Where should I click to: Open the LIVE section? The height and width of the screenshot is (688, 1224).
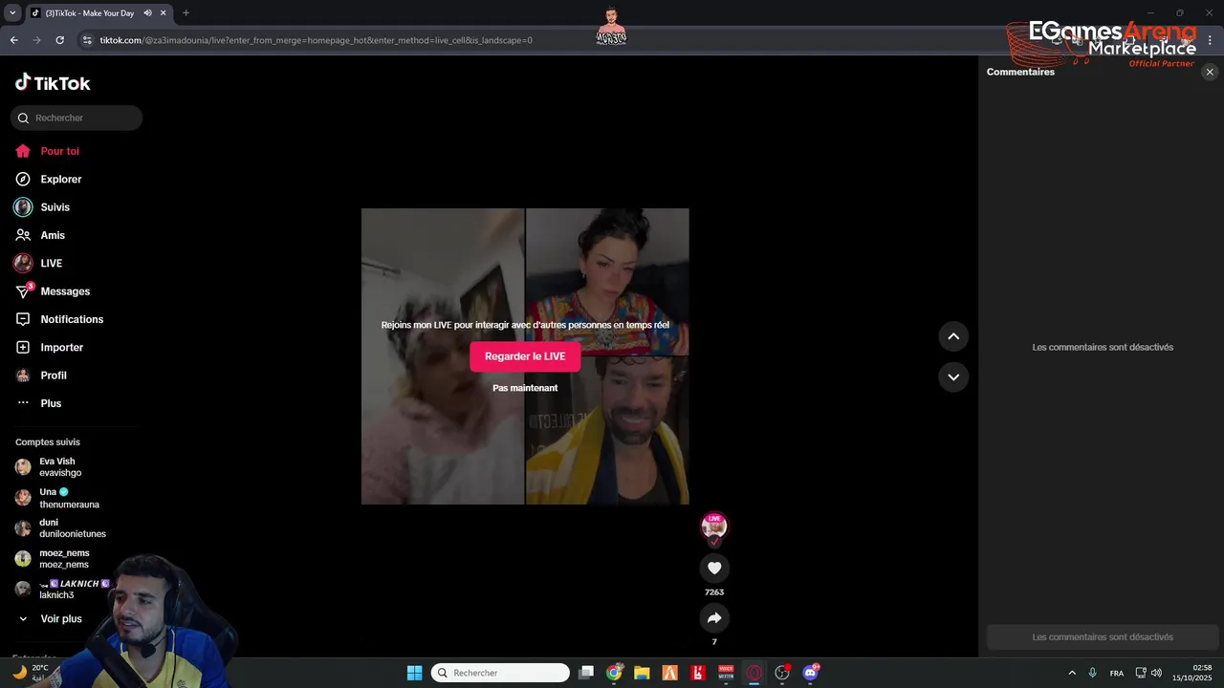point(39,263)
